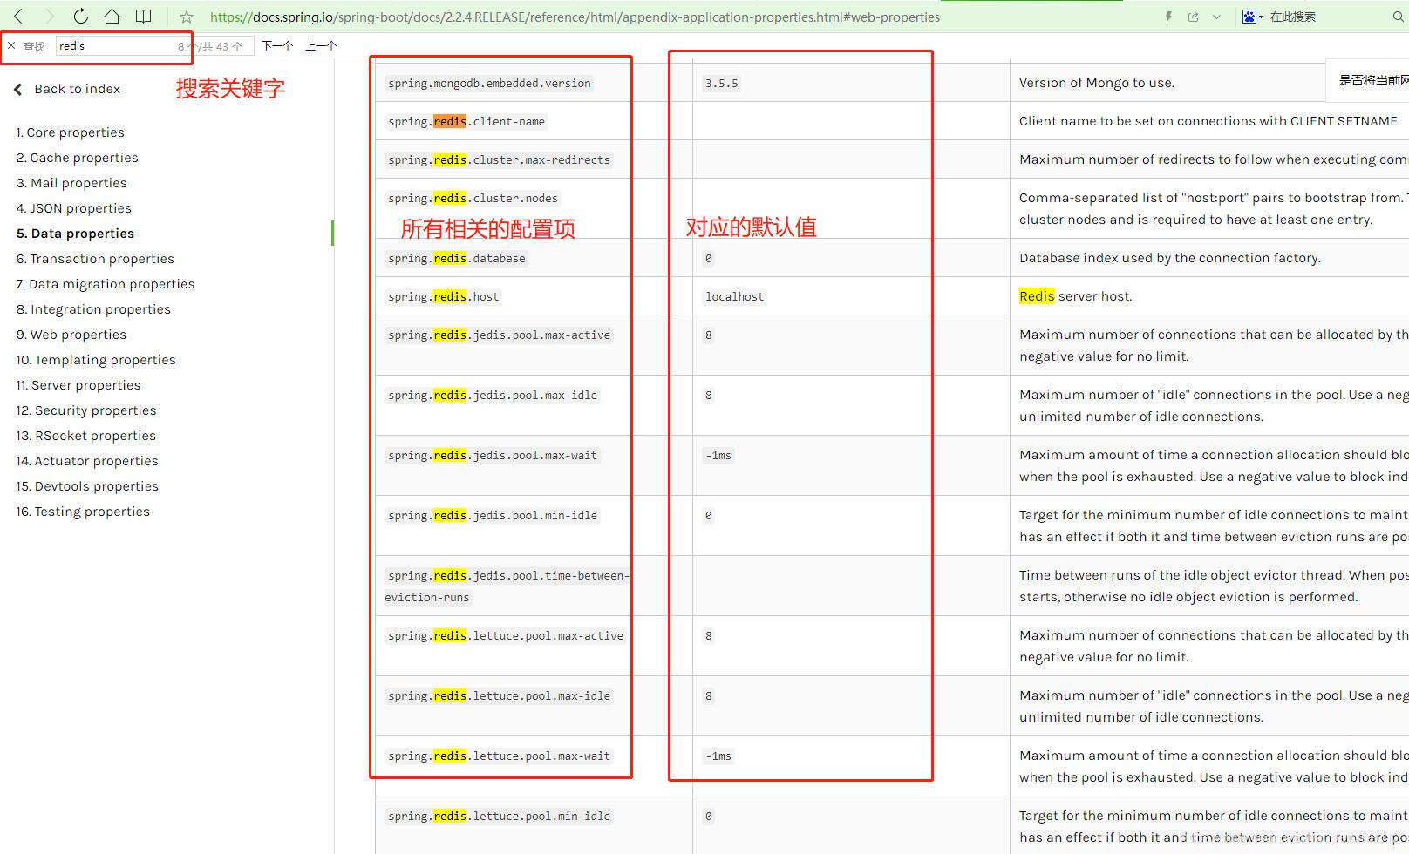The height and width of the screenshot is (854, 1409).
Task: Go forward with the browser forward arrow
Action: pyautogui.click(x=49, y=17)
